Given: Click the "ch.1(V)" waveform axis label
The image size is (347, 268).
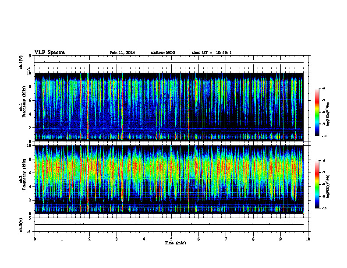Looking at the screenshot, I should click(21, 62).
